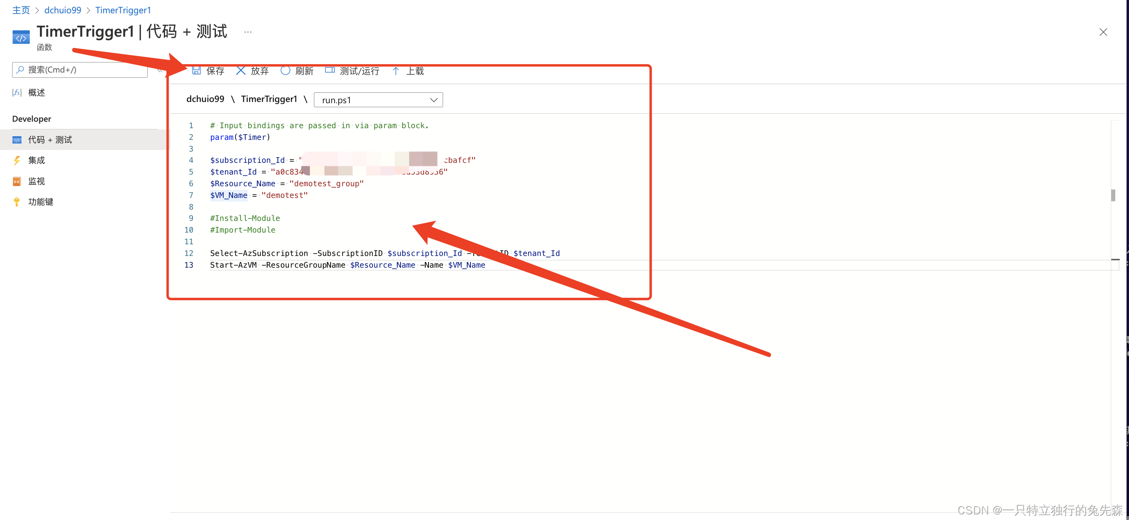The width and height of the screenshot is (1129, 520).
Task: Click the Monitor (监视) orange icon
Action: point(17,181)
